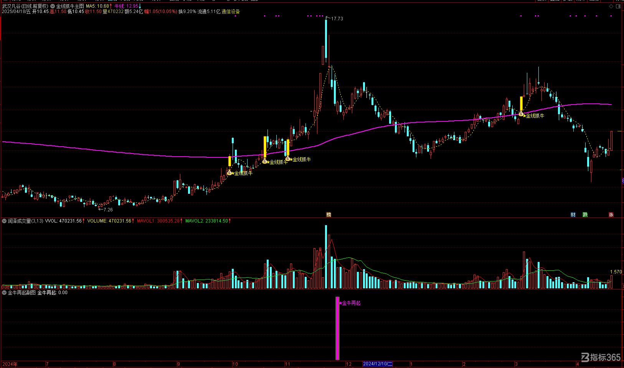Click the 幅1.05(10.05%) change value

coord(161,12)
